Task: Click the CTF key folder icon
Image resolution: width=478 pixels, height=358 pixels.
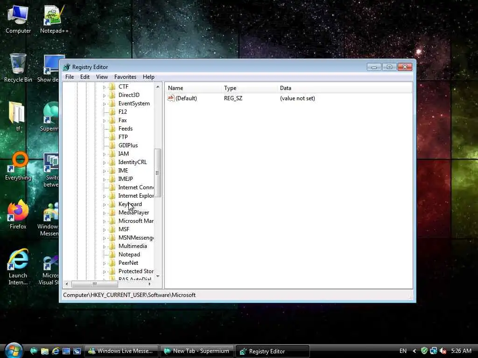Action: point(112,87)
